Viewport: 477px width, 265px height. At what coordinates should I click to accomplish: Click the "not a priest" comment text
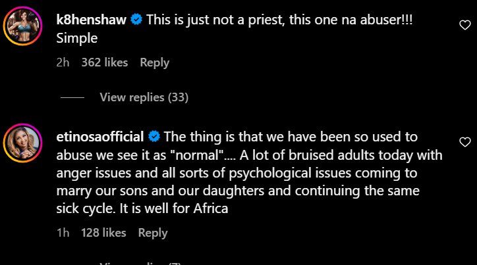coord(269,20)
